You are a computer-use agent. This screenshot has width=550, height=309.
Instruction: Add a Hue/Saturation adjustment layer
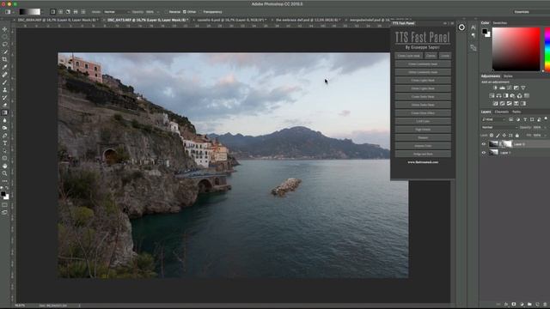pyautogui.click(x=492, y=95)
